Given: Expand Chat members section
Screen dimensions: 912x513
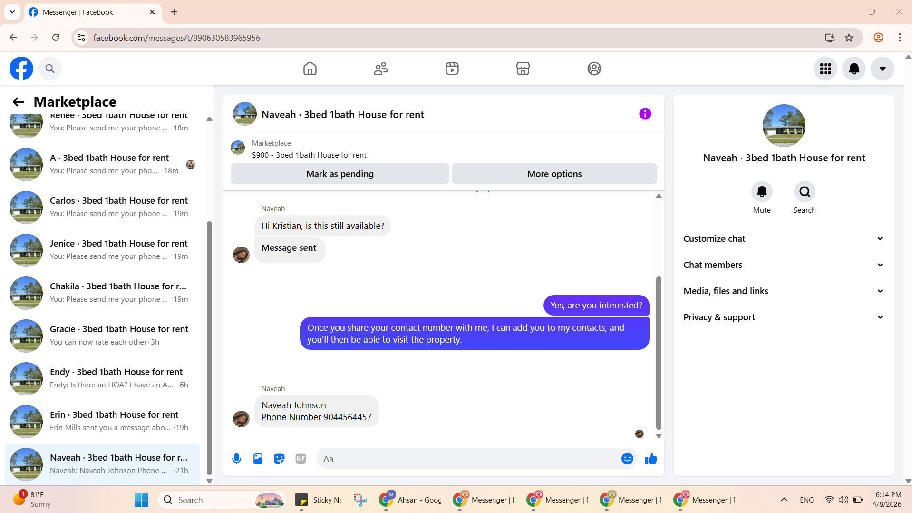Looking at the screenshot, I should click(x=784, y=265).
